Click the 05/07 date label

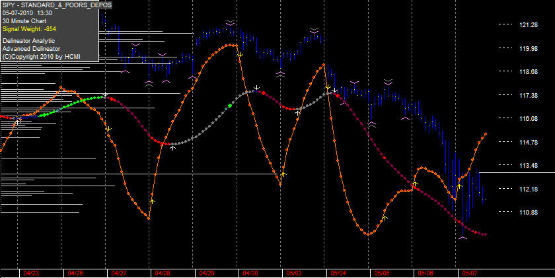coord(470,273)
